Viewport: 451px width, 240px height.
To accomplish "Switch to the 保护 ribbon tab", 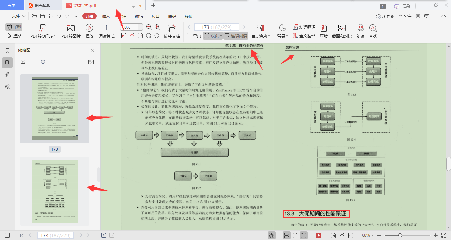I will point(172,16).
